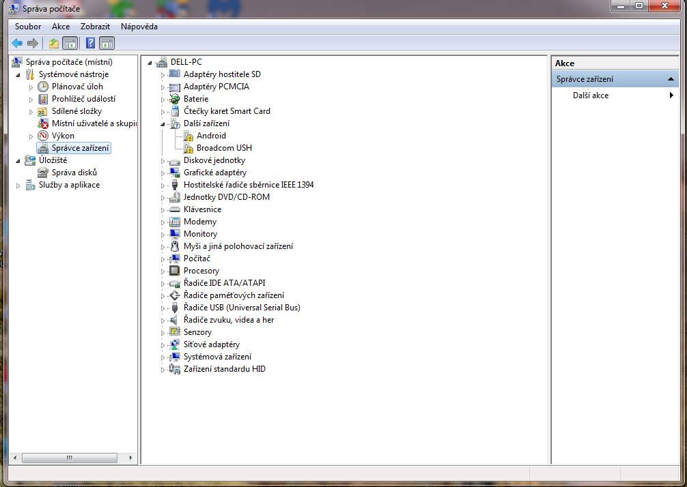
Task: Click left pane scrollbar left arrow
Action: point(15,458)
